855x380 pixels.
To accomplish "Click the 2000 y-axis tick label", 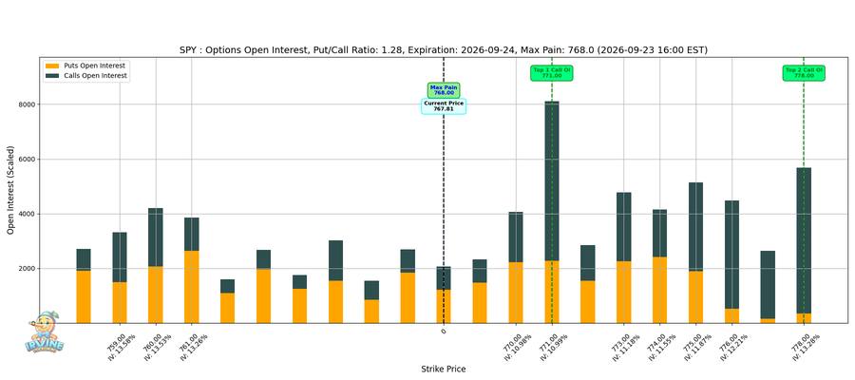I will tap(28, 269).
